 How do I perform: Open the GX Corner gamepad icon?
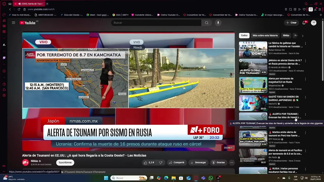coord(10,4)
